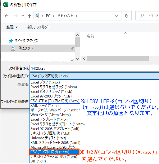Choose テキスト (スペース区切り) (*.prn) file type
The width and height of the screenshot is (159, 164).
click(54, 157)
